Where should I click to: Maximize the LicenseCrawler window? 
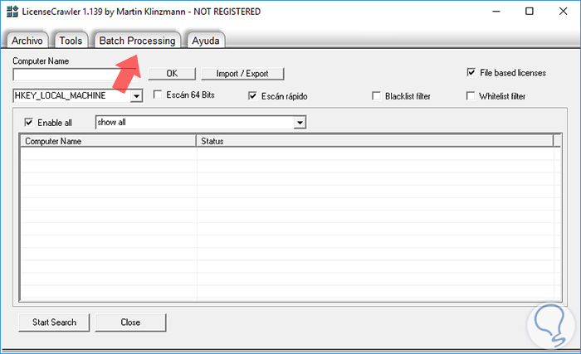(x=530, y=12)
